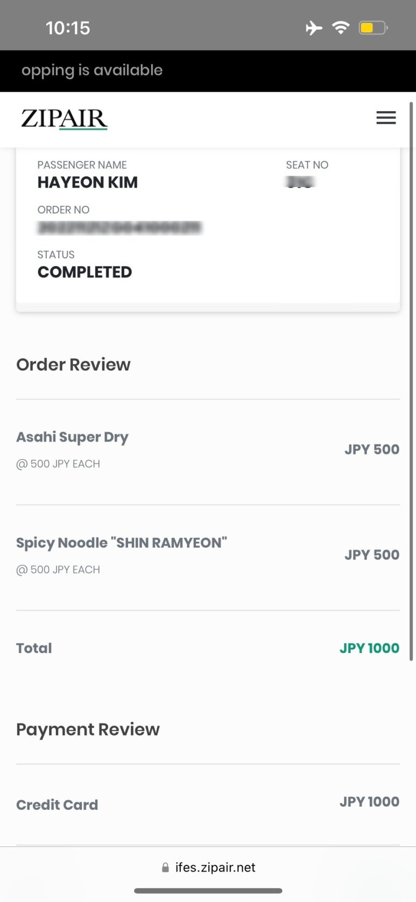The height and width of the screenshot is (902, 416).
Task: Tap the Payment Review heading
Action: (x=88, y=729)
